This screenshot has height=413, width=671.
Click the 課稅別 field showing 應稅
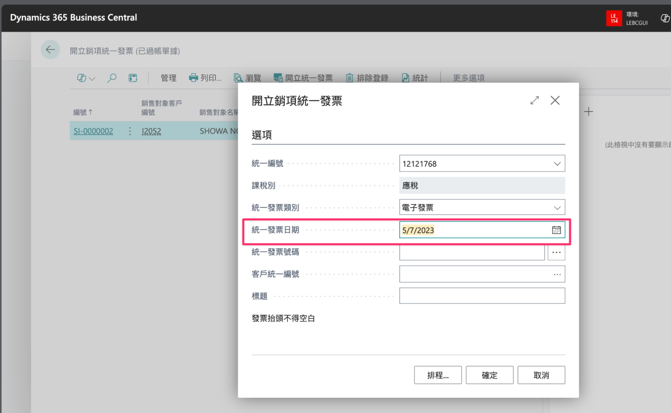[482, 186]
